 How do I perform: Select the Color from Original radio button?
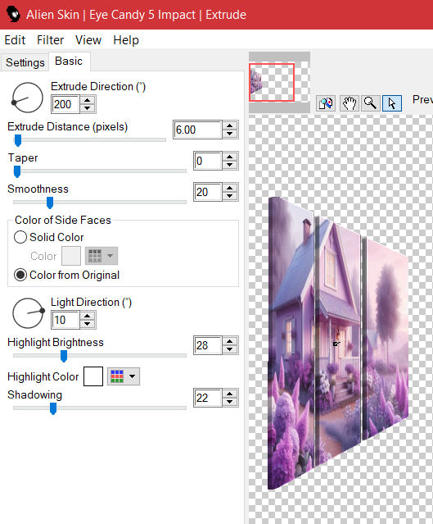[20, 275]
